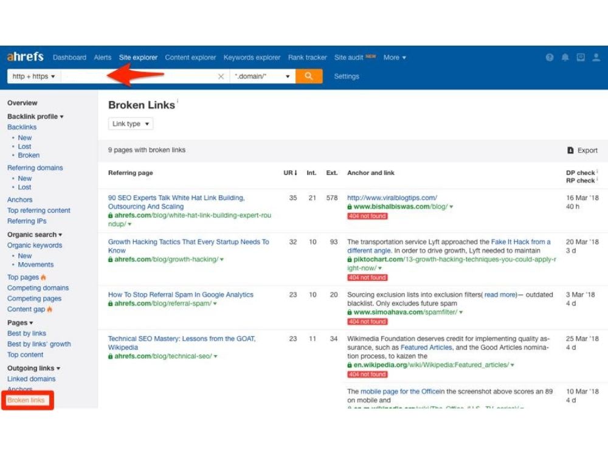Click lock icon before en.wikipedia.org Featured_articles
This screenshot has height=456, width=608.
[350, 365]
